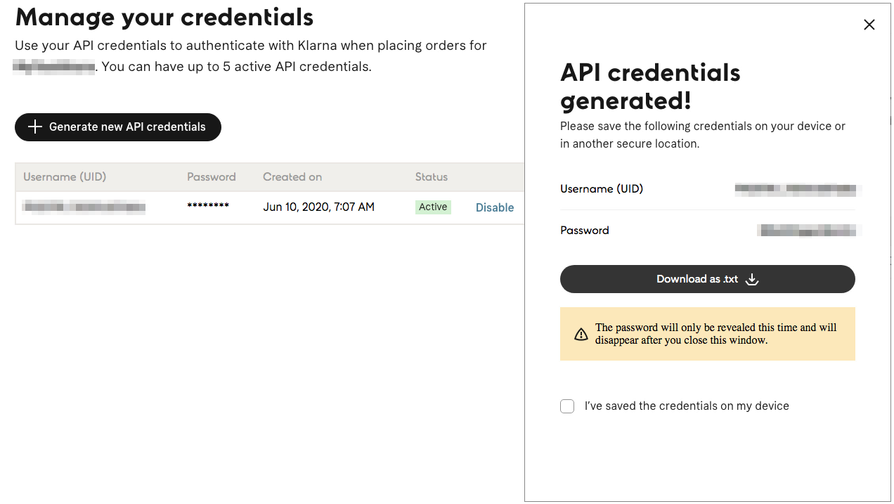Click the warning triangle icon

tap(581, 335)
